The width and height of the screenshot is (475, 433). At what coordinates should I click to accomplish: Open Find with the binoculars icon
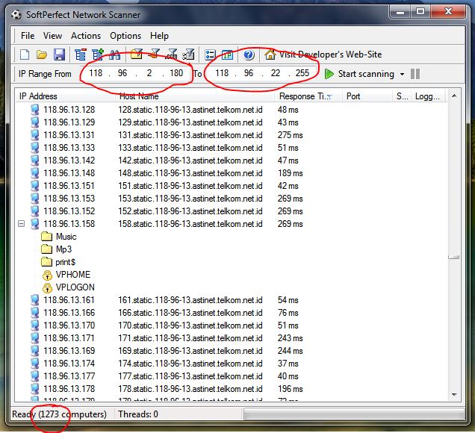point(114,54)
